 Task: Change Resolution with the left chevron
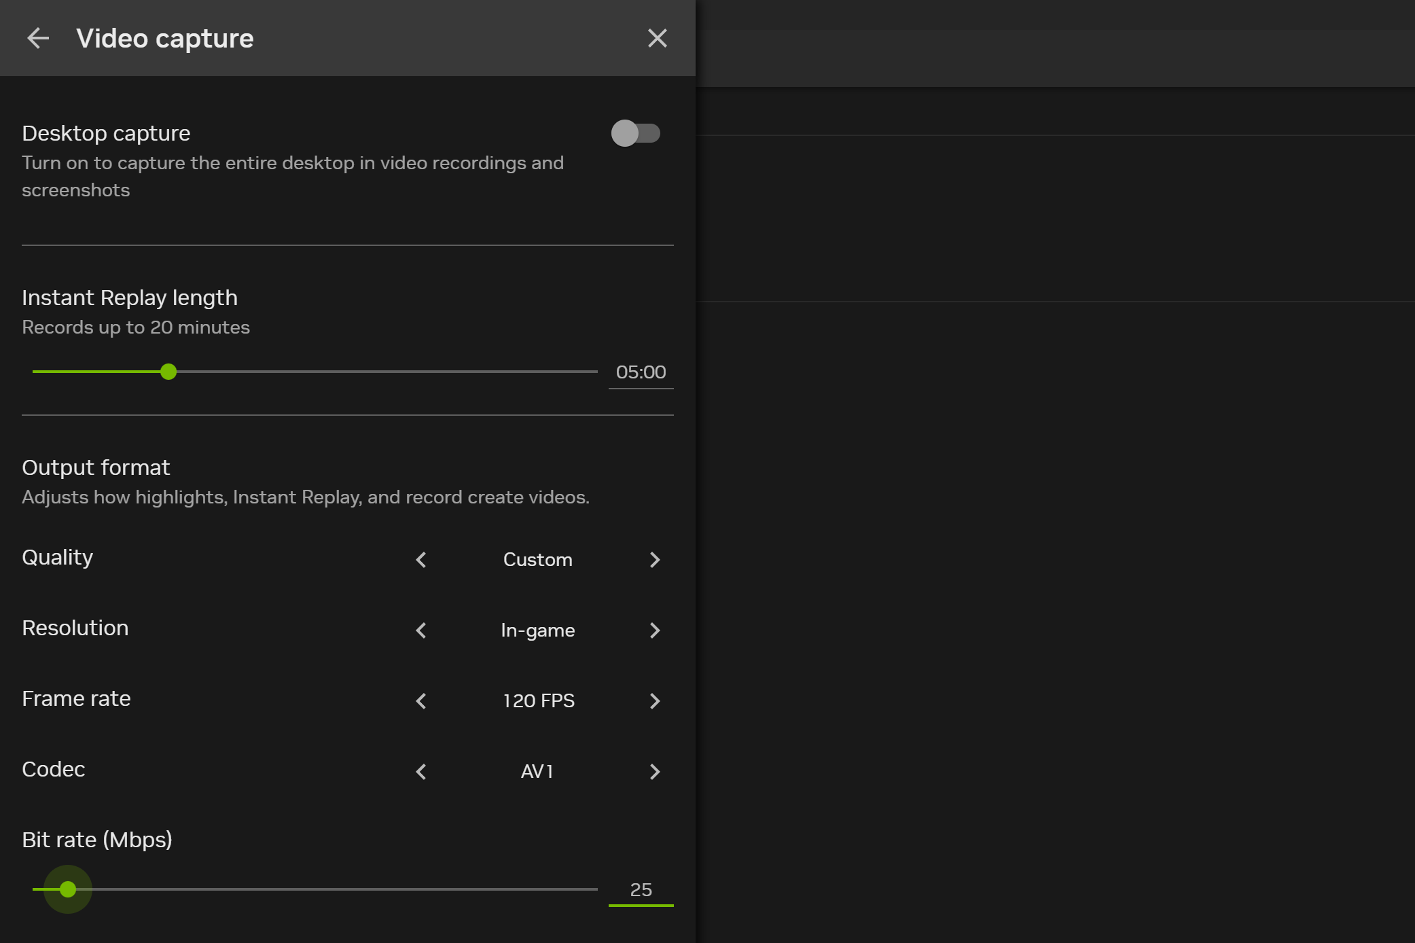420,630
